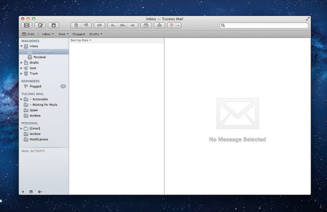Screen dimensions: 327x212
Task: Open the Spam folder
Action: click(34, 110)
